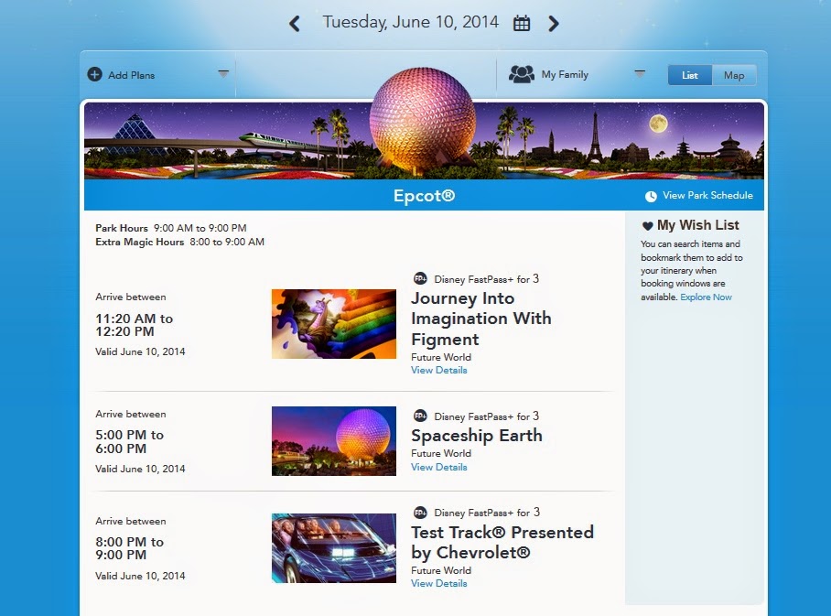The image size is (831, 616).
Task: Click Future World under Journey Into Imagination
Action: [x=441, y=357]
